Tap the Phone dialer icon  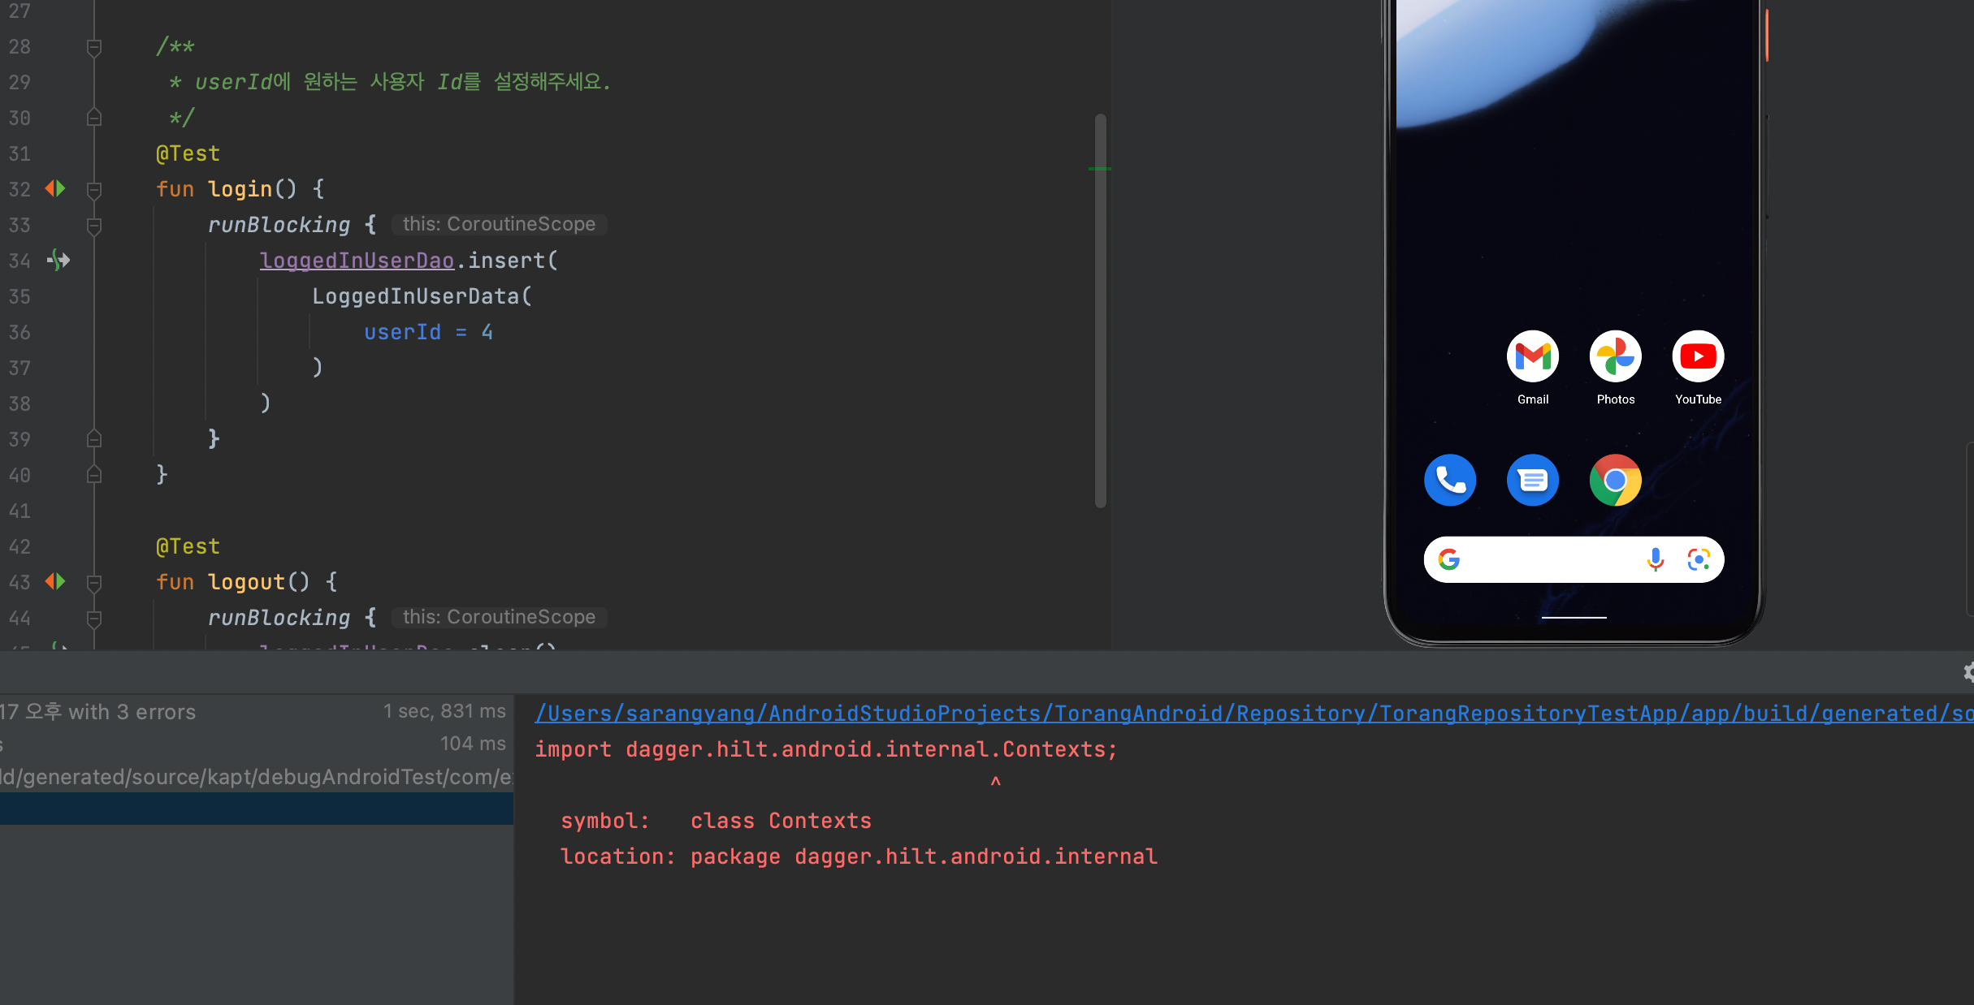tap(1449, 481)
